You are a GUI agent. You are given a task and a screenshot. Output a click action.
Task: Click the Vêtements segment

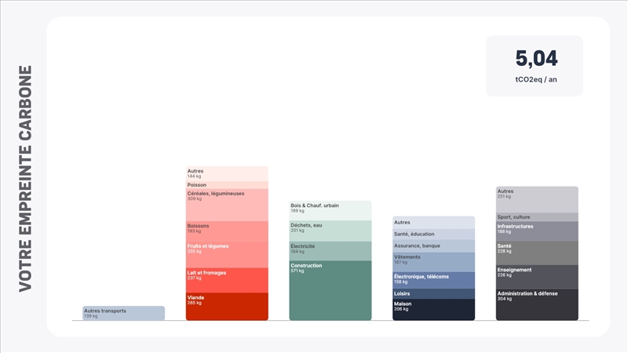[433, 261]
